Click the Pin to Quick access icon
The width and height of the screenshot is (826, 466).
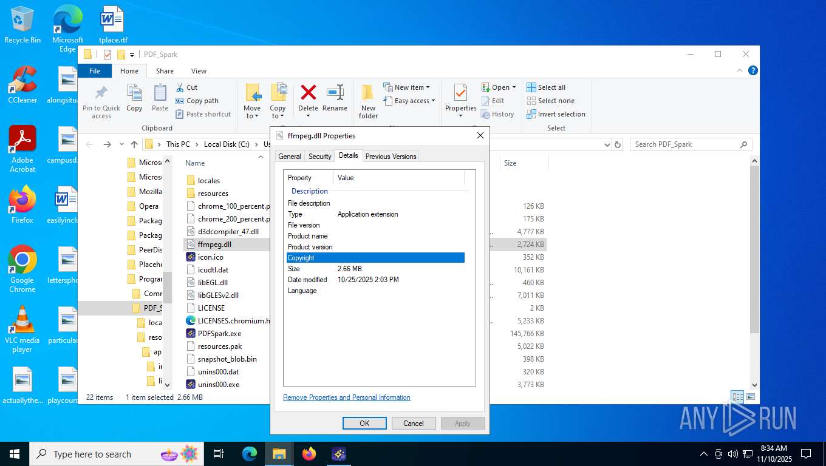pyautogui.click(x=101, y=93)
